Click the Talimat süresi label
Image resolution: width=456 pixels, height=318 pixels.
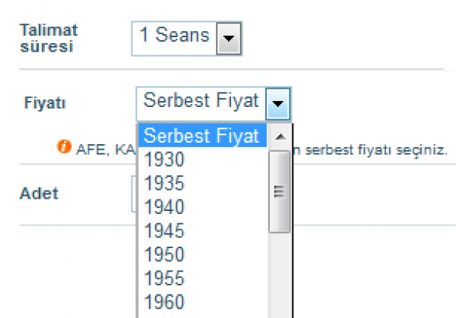49,38
